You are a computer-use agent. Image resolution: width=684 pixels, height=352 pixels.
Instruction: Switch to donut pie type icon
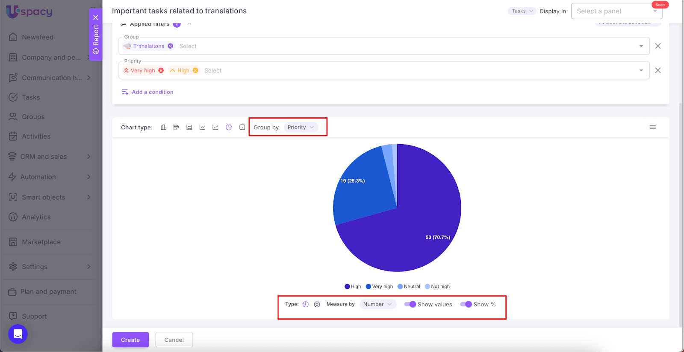[317, 304]
